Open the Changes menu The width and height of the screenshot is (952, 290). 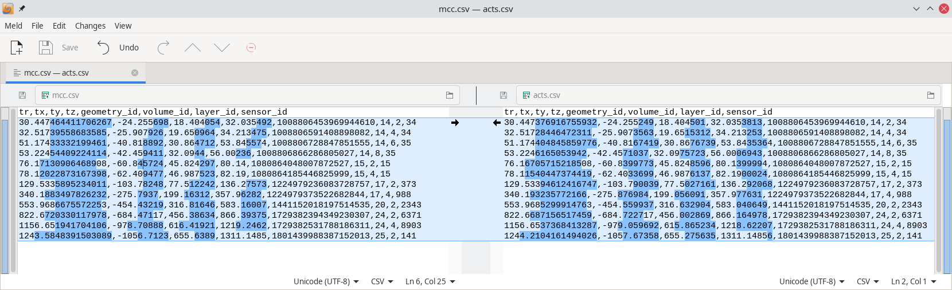(x=90, y=26)
